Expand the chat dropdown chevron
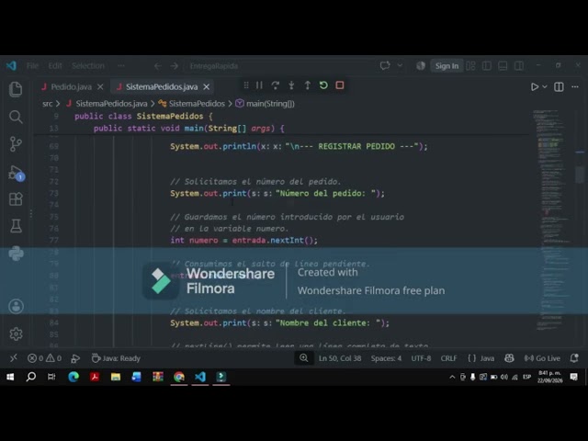 [400, 65]
